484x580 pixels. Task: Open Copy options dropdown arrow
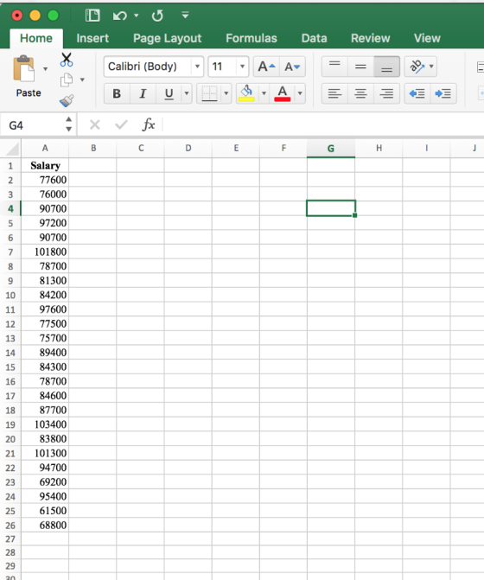pyautogui.click(x=82, y=80)
